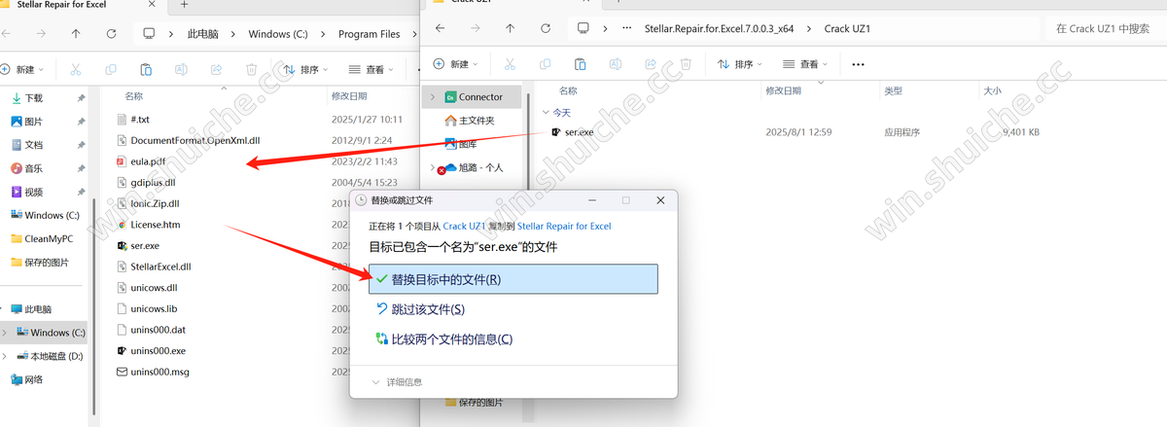Click search box 在 Crack UZ1 中搜索

(x=1107, y=28)
